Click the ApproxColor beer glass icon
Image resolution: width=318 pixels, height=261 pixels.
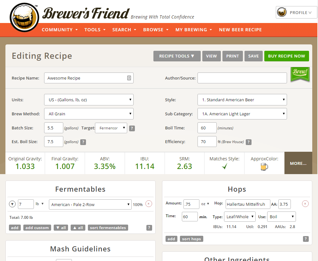pyautogui.click(x=264, y=167)
